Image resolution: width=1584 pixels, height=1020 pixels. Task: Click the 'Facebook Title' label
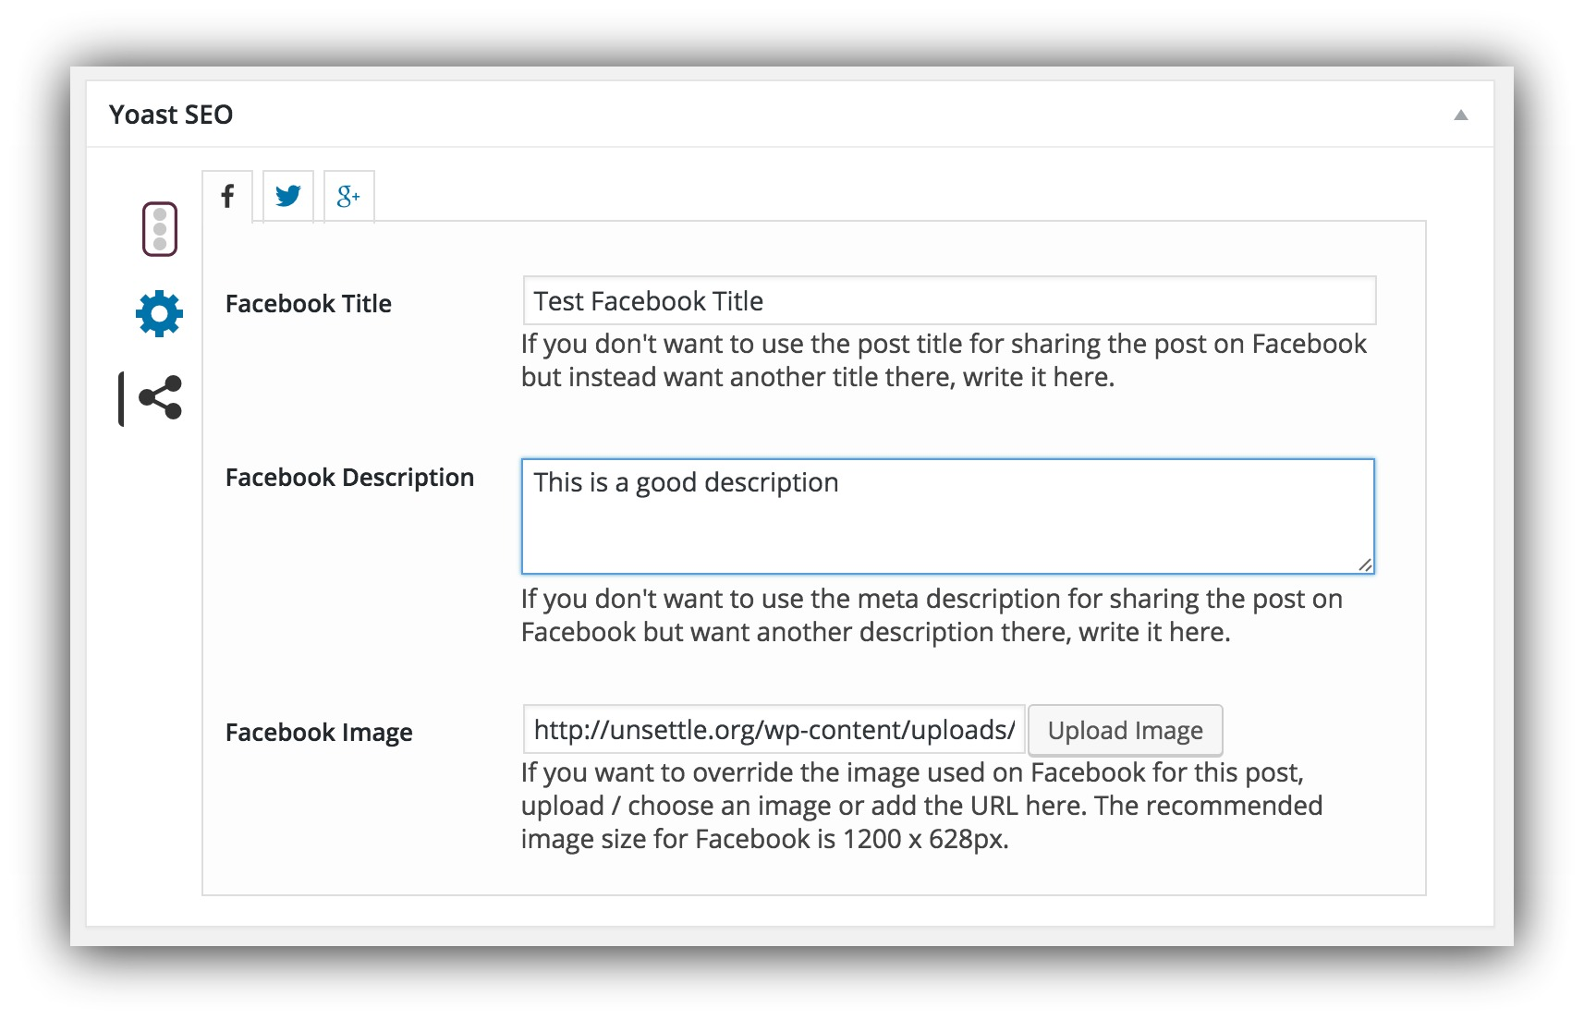309,304
